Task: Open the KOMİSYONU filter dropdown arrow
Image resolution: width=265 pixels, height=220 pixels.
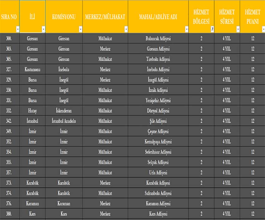Action: [81, 29]
